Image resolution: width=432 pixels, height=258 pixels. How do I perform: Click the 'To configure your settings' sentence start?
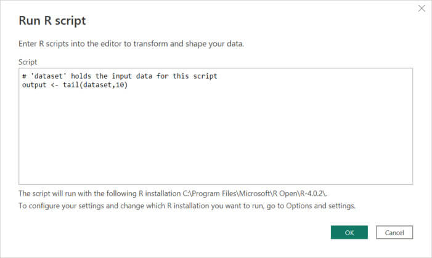pyautogui.click(x=55, y=206)
